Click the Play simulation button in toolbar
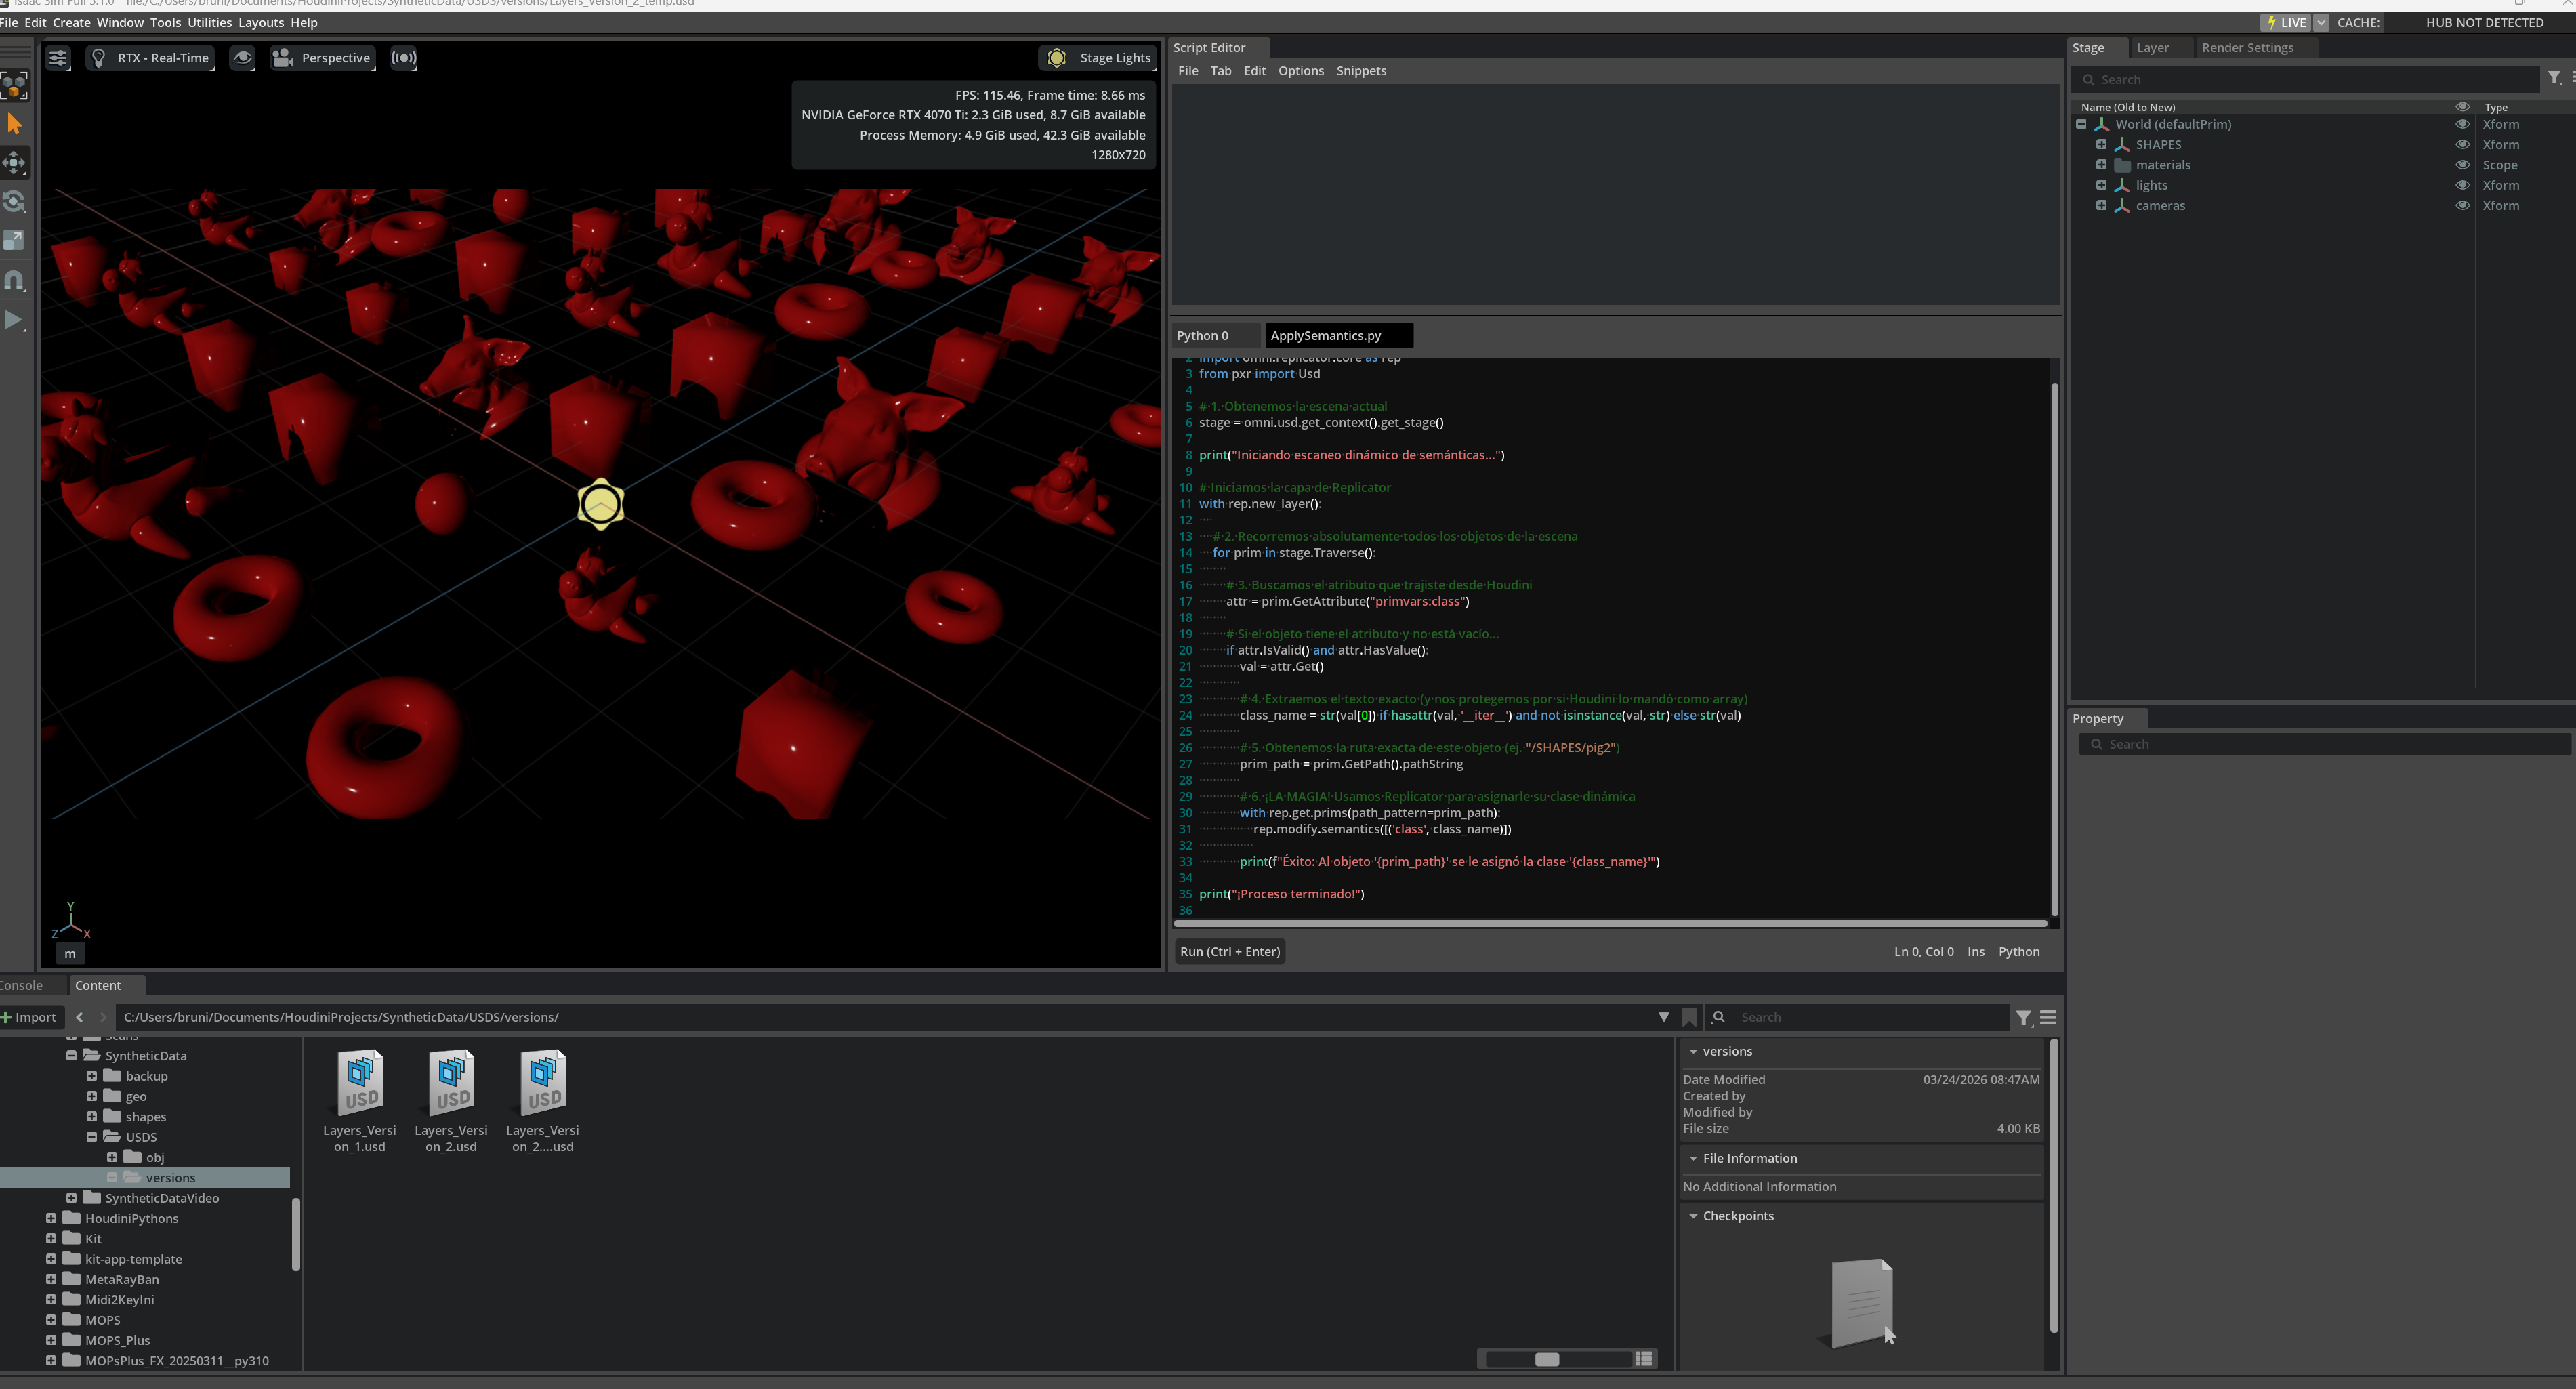Viewport: 2576px width, 1389px height. pos(14,320)
